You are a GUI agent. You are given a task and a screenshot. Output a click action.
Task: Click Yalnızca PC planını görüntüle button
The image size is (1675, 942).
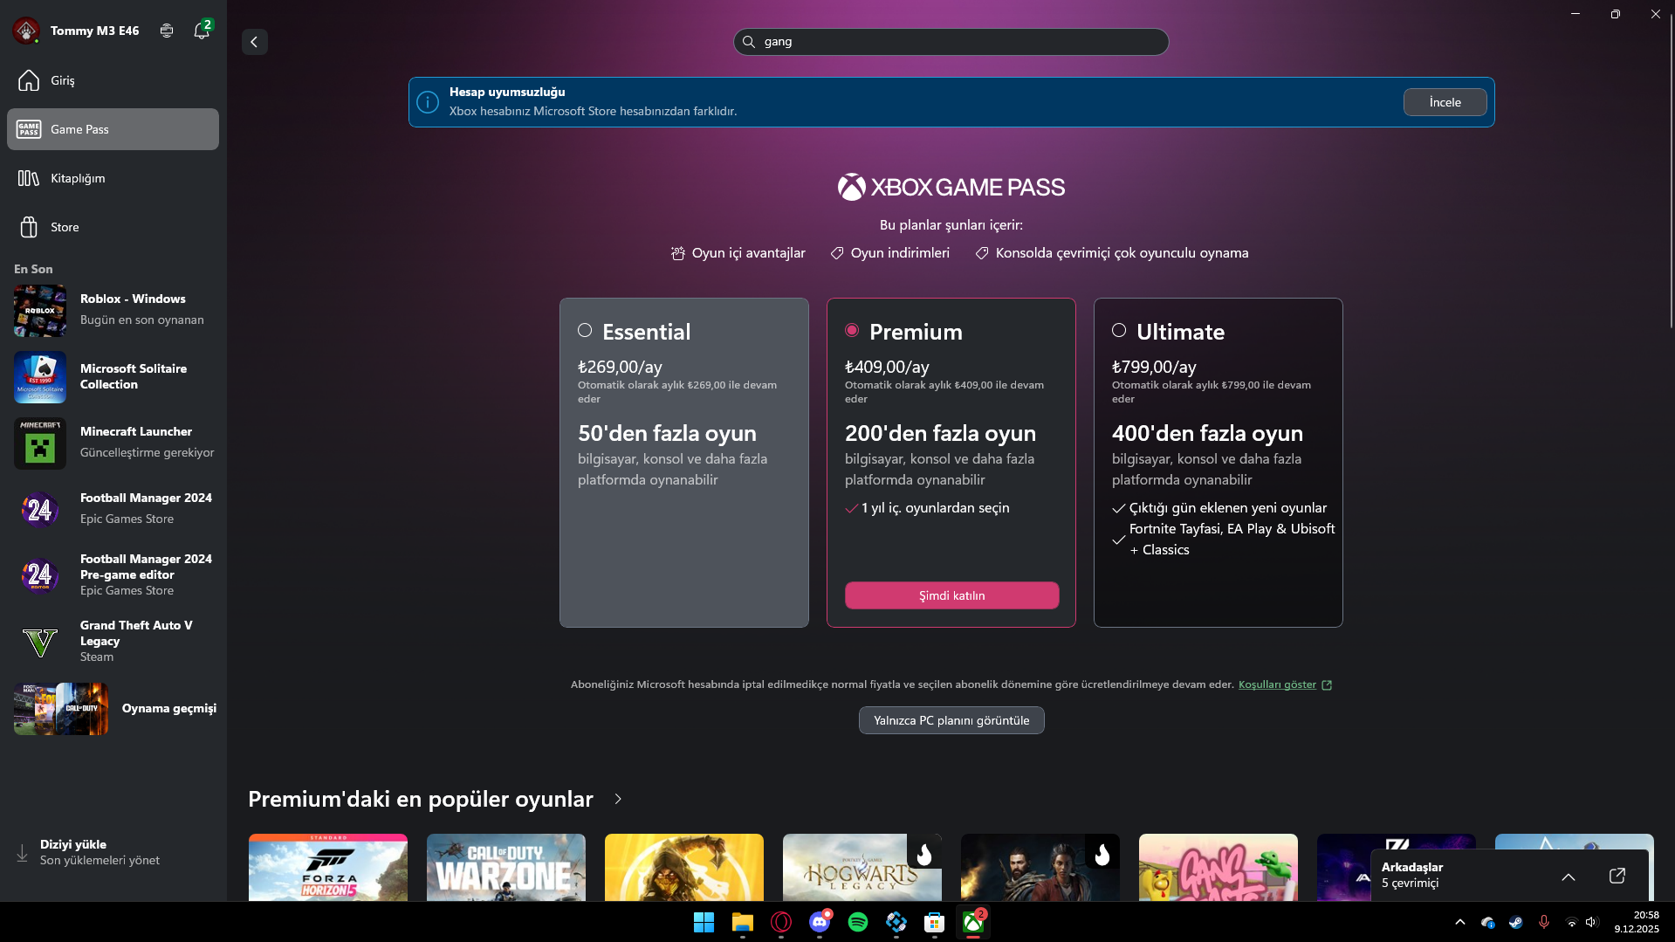point(951,720)
